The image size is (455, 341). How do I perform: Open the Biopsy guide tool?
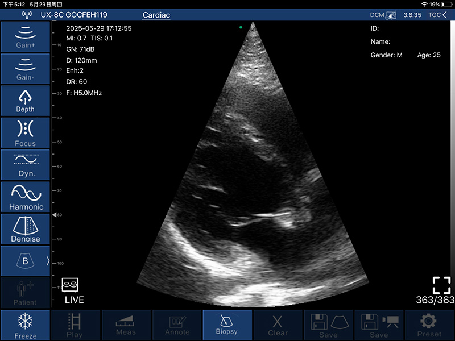point(227,325)
